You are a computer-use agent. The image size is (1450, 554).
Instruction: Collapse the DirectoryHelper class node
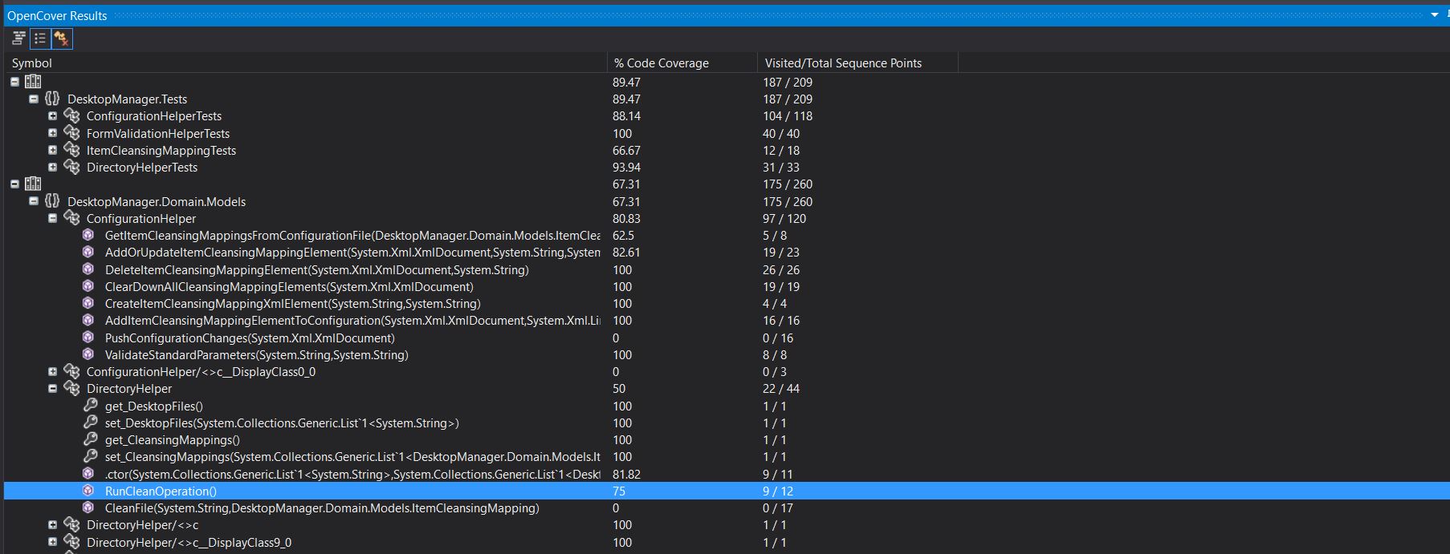(53, 389)
